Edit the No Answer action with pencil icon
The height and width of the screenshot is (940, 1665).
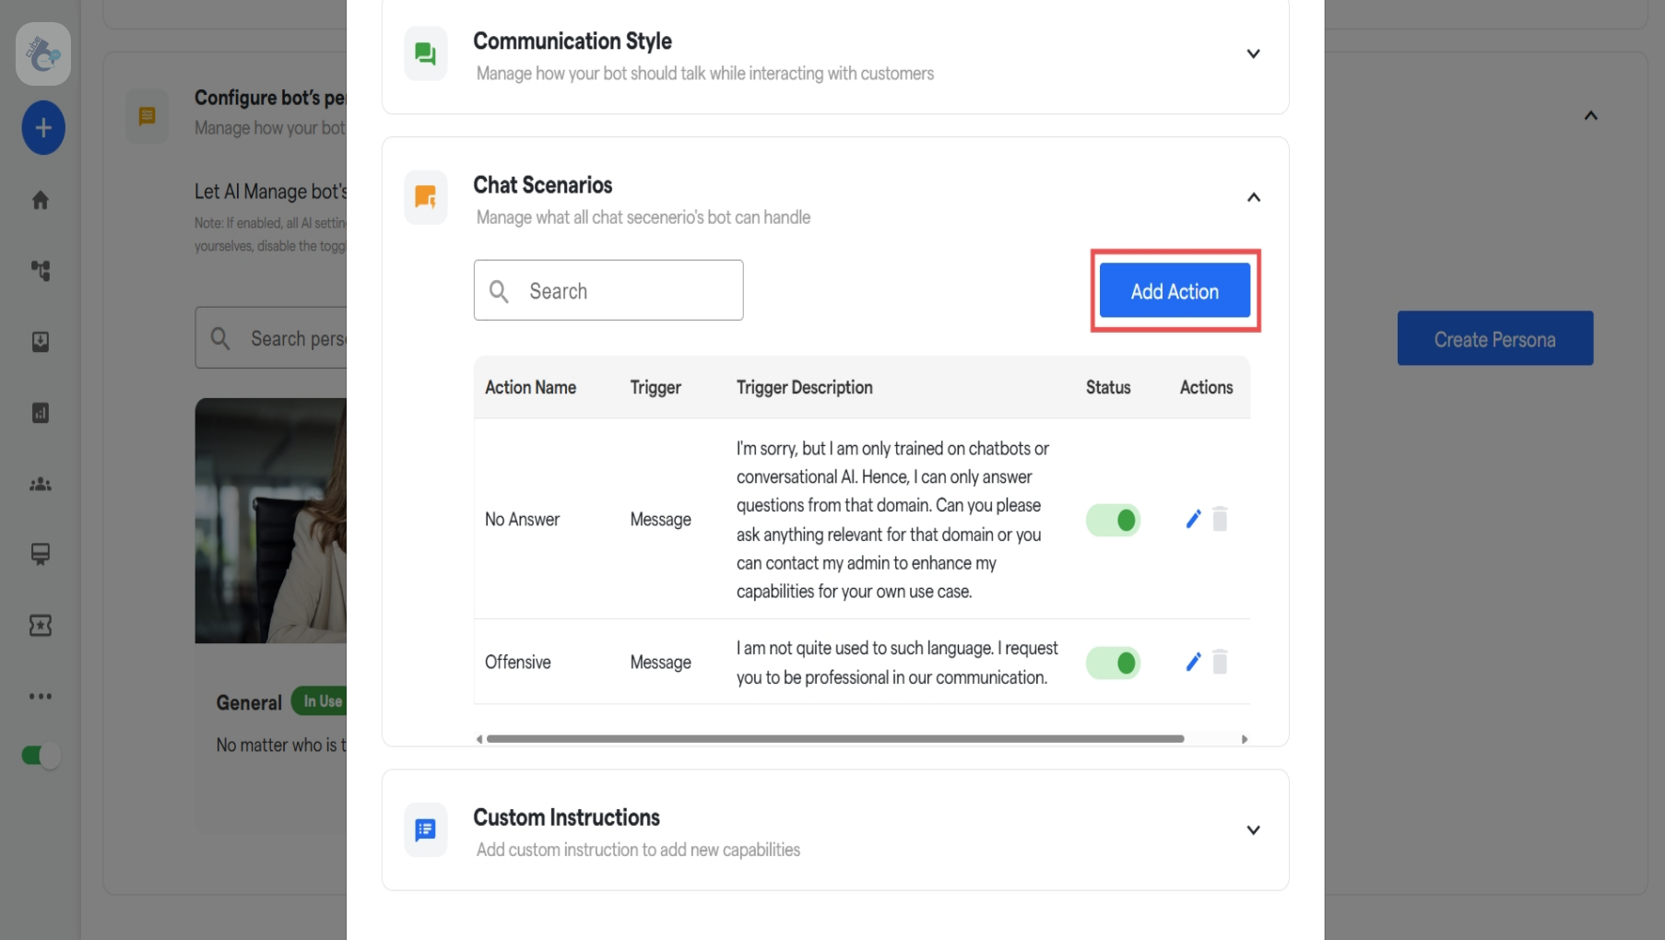pos(1193,518)
